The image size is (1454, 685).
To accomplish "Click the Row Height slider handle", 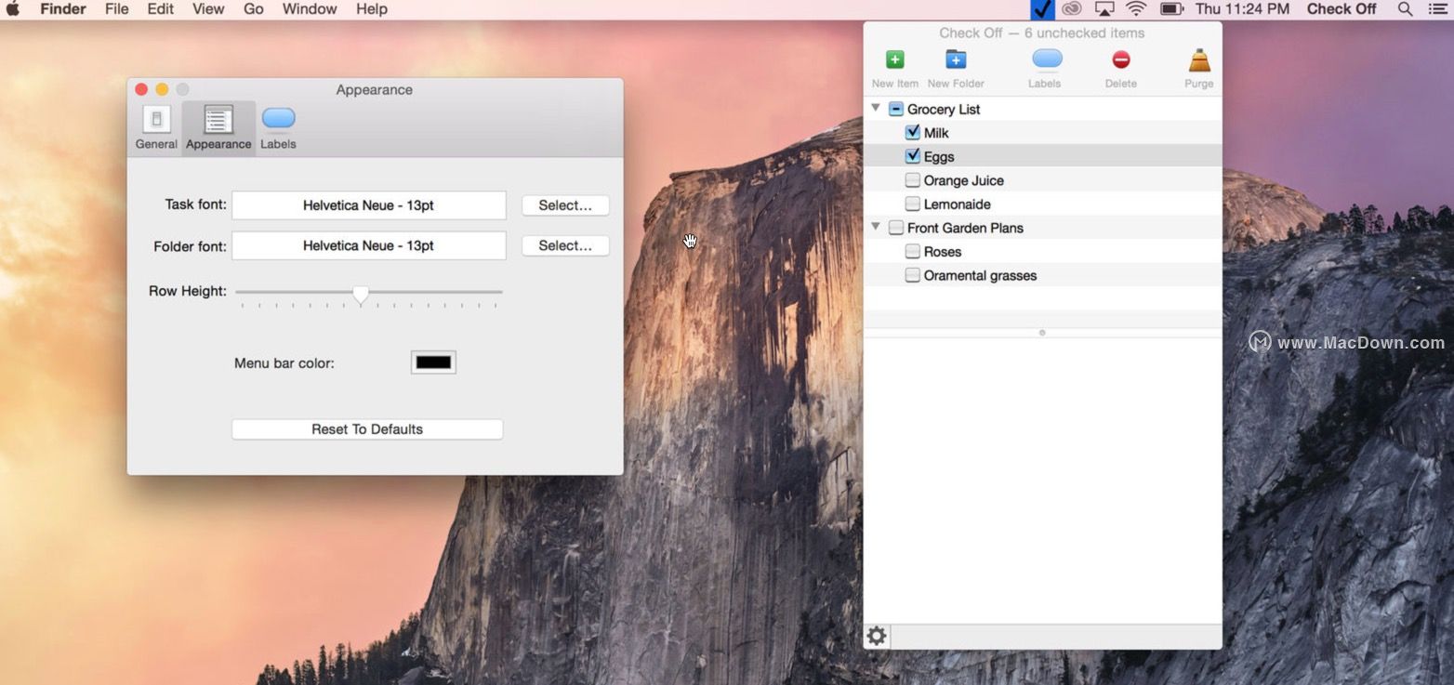I will 361,295.
